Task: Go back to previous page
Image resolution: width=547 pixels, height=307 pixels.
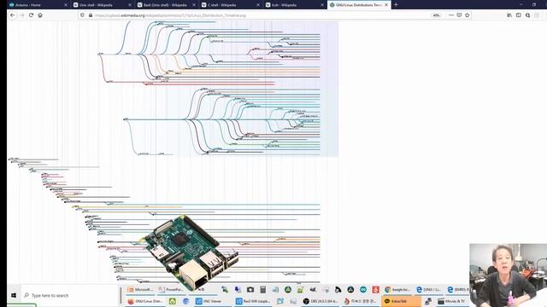Action: coord(13,15)
